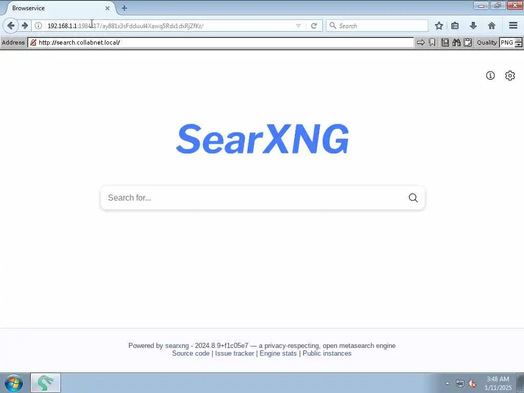This screenshot has height=393, width=524.
Task: Select the Browservice browser tab
Action: pos(60,8)
